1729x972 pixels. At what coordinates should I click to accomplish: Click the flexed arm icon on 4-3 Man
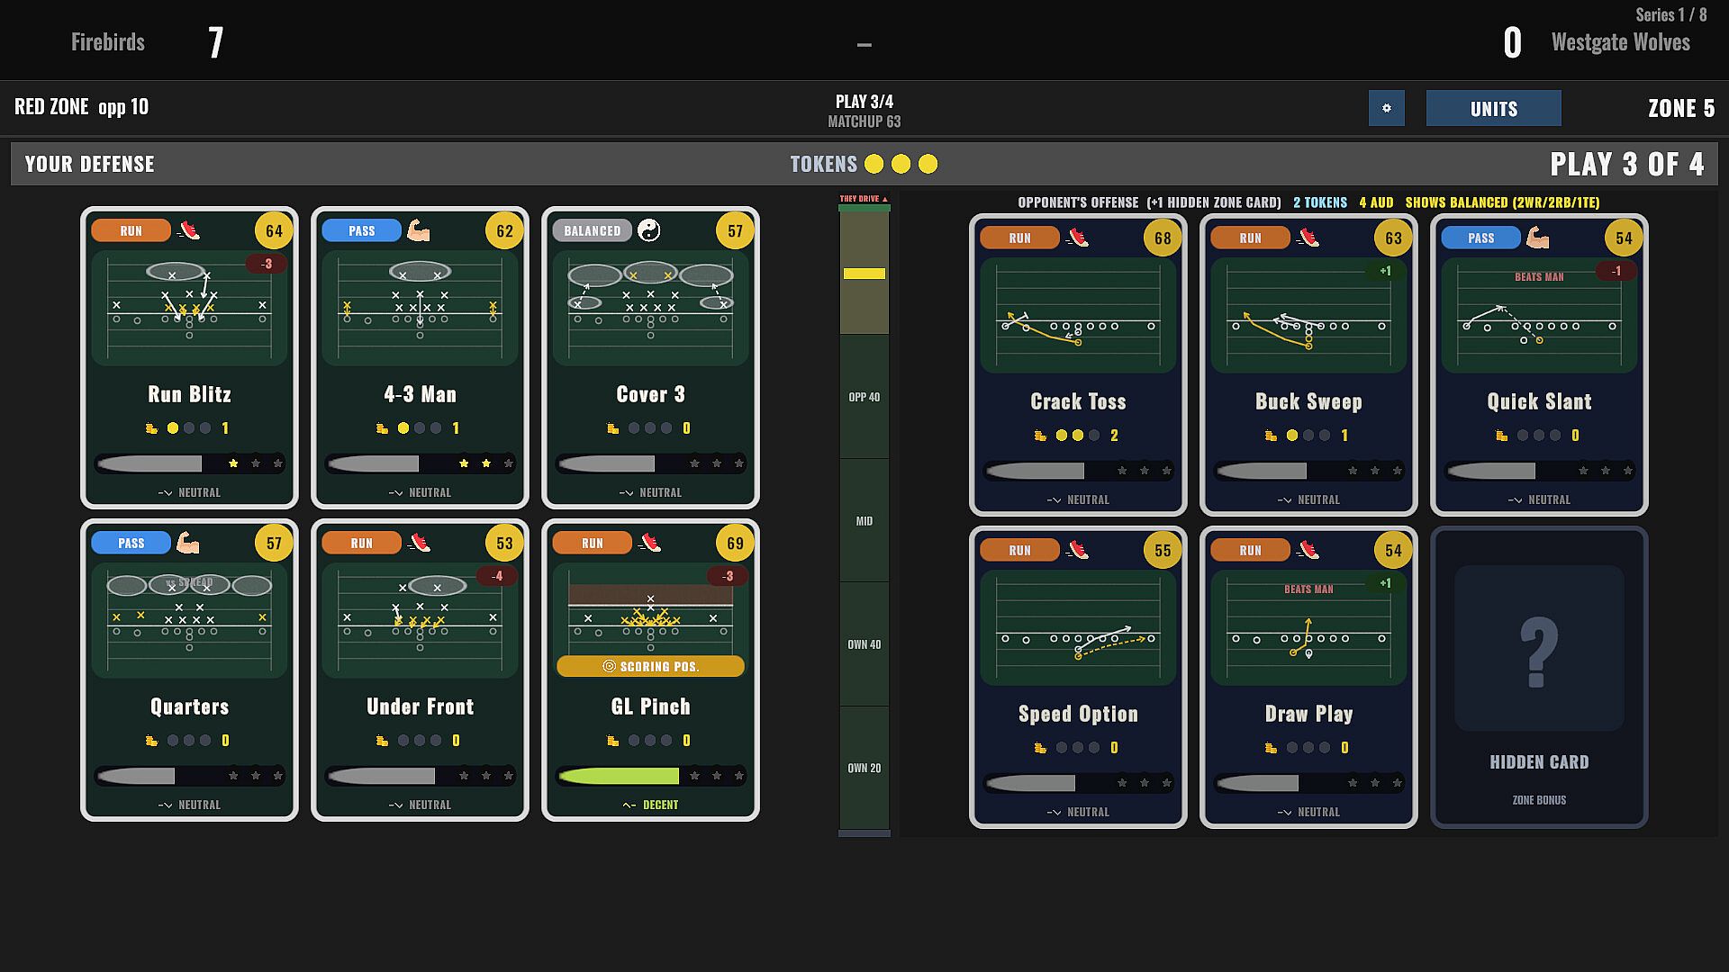419,230
